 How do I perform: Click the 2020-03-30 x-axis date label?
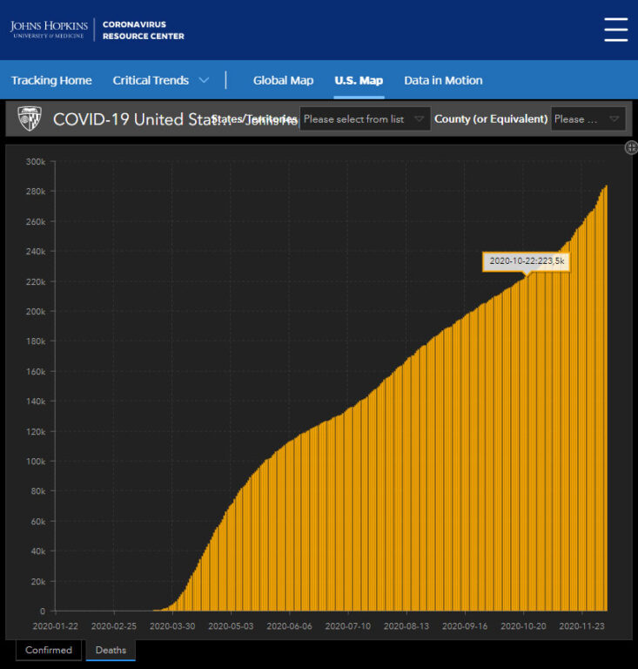tap(172, 626)
